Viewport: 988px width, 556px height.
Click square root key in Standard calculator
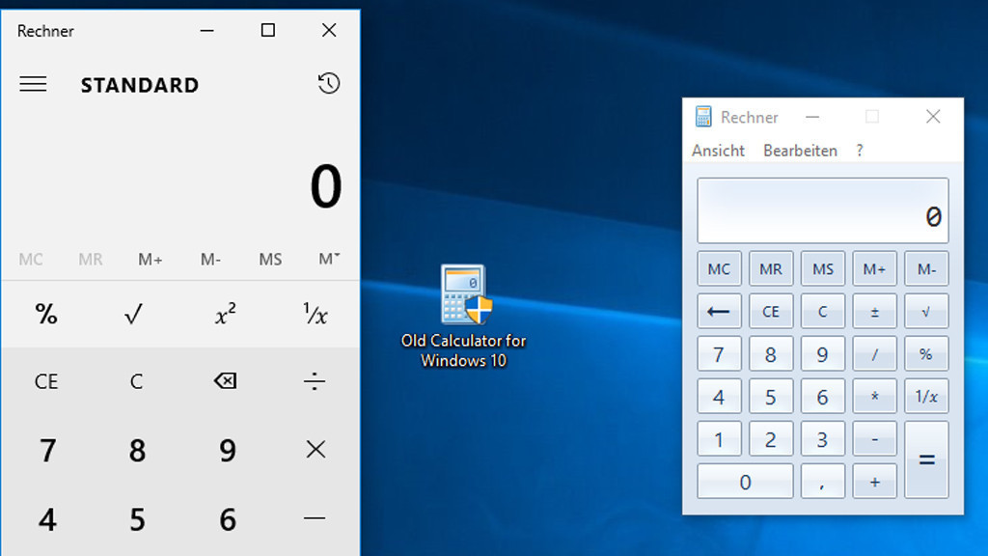(133, 314)
